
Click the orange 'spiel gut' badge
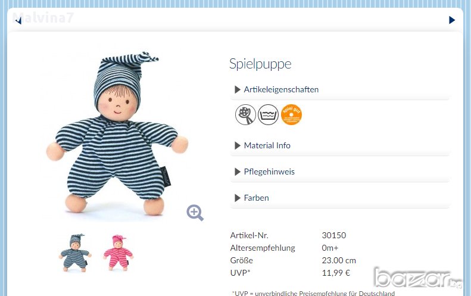pos(291,114)
